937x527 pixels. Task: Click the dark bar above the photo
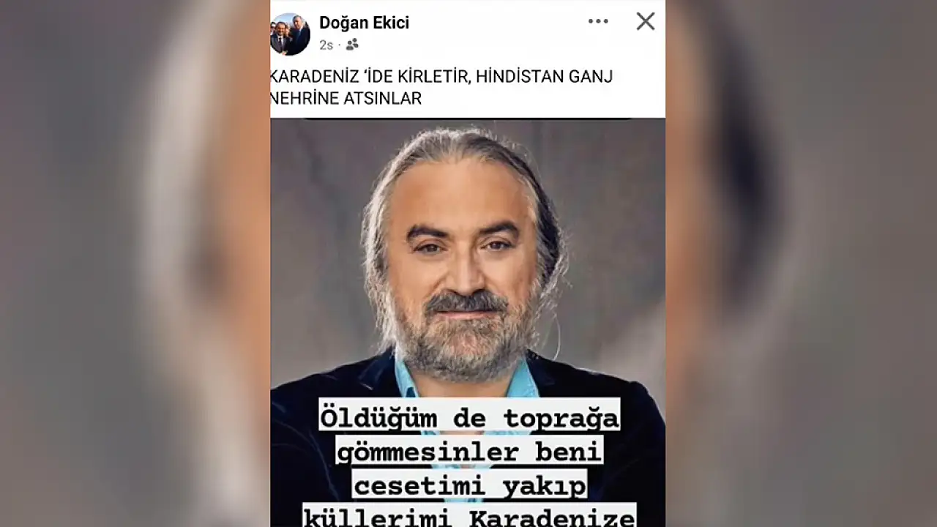point(468,118)
